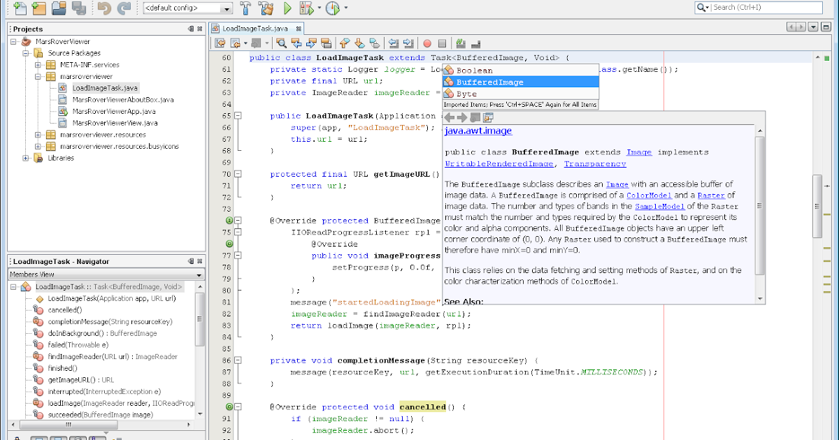Undo the last edit
The height and width of the screenshot is (440, 839).
(x=103, y=8)
